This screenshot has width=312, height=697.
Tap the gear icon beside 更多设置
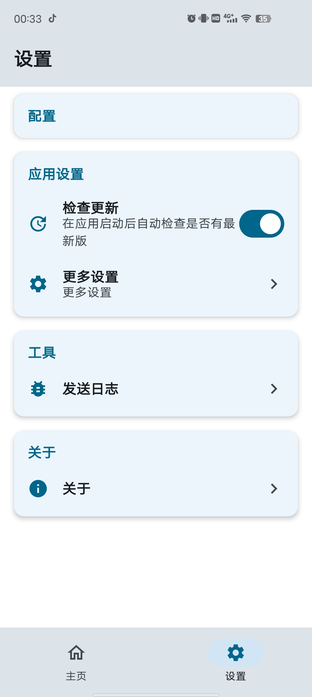pos(38,284)
